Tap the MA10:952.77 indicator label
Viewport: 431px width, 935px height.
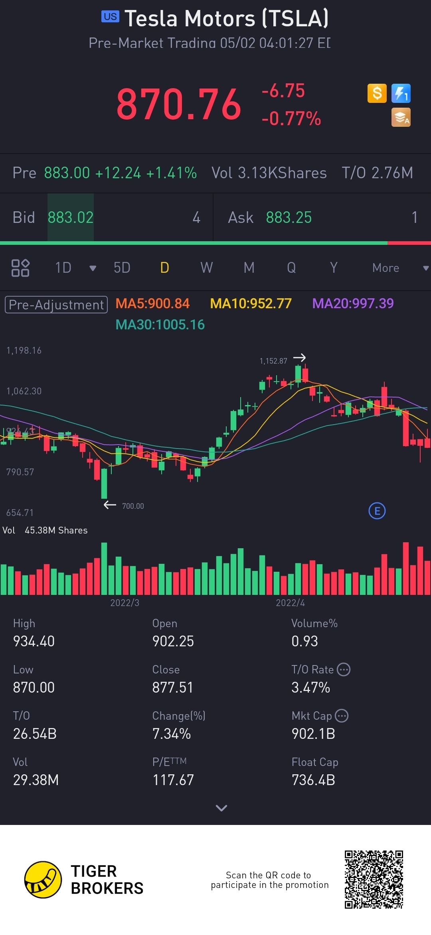tap(251, 303)
